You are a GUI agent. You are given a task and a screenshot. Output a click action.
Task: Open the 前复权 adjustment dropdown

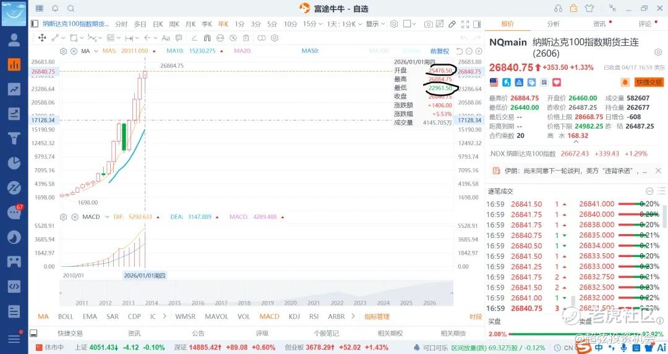pyautogui.click(x=440, y=51)
